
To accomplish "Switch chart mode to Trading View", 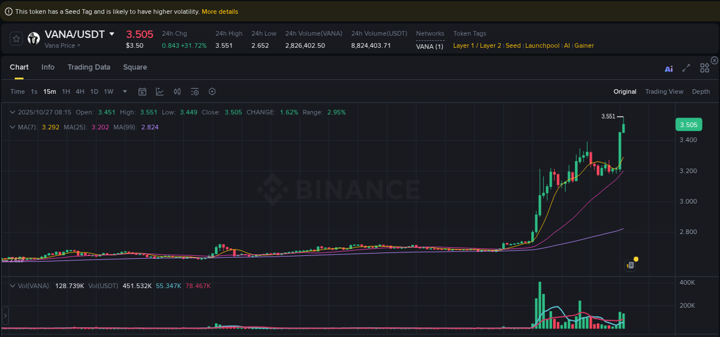I will coord(664,91).
